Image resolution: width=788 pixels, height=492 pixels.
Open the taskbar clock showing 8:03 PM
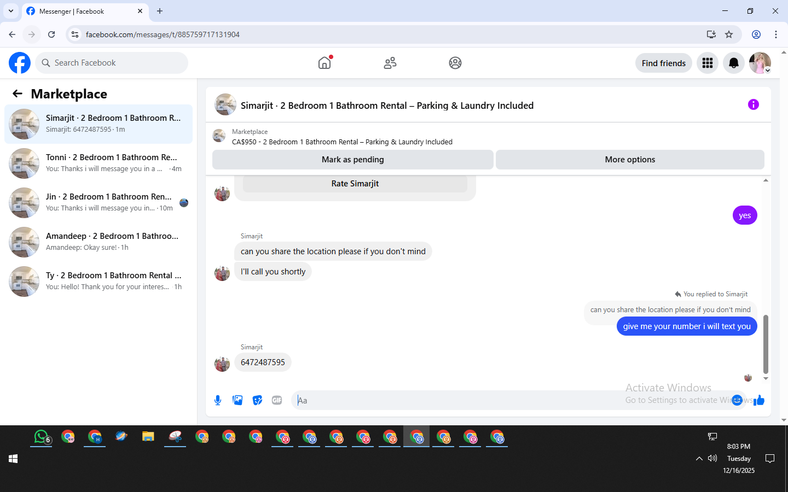739,458
